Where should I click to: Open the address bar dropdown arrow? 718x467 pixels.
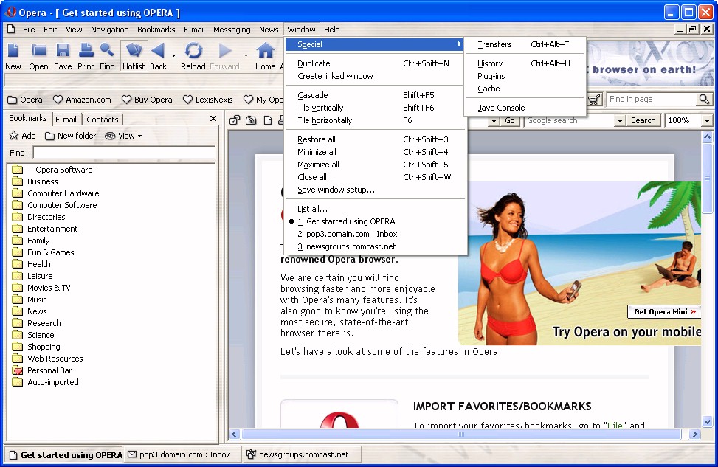coord(494,120)
